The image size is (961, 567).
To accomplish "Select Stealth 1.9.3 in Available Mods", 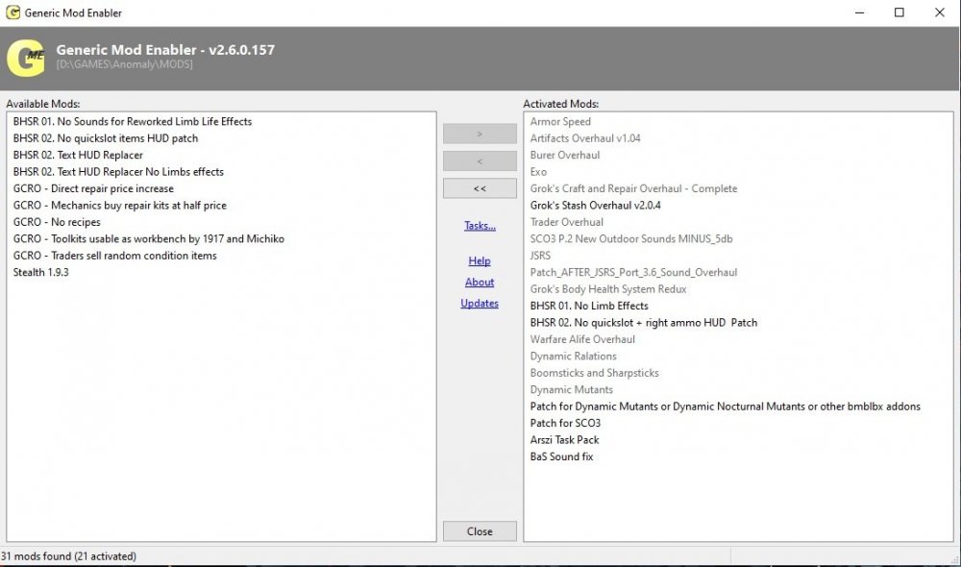I will [x=40, y=273].
